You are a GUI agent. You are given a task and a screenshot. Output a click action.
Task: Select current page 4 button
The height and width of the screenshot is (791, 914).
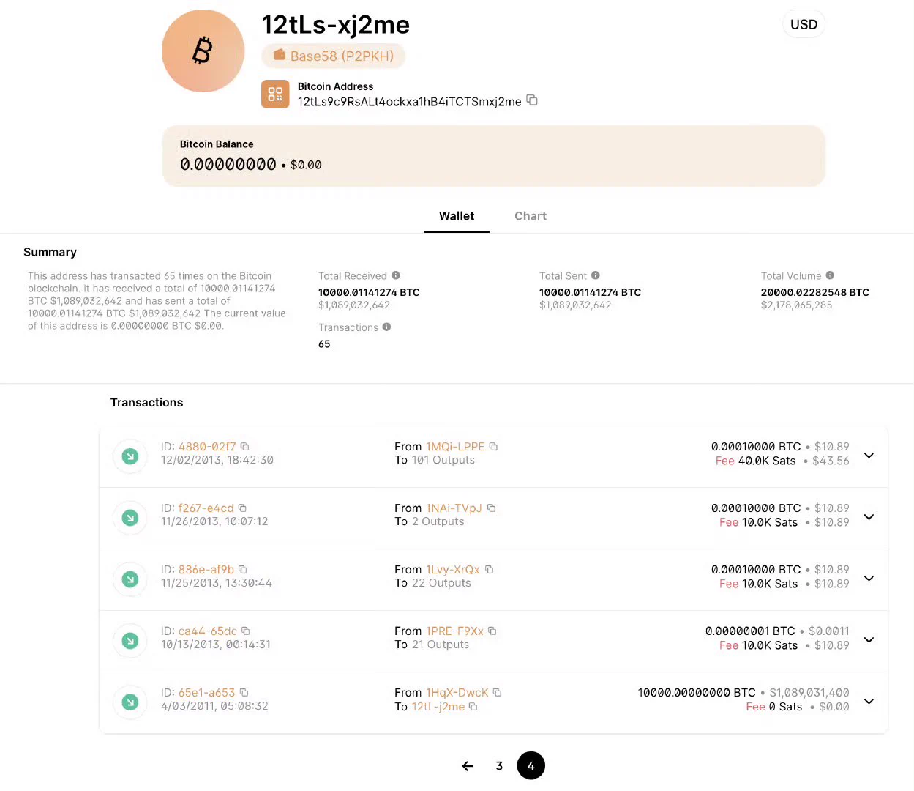pos(531,766)
